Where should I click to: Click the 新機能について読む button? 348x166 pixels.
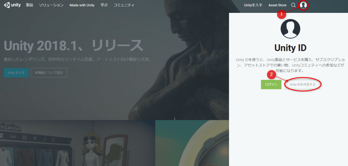pos(49,73)
